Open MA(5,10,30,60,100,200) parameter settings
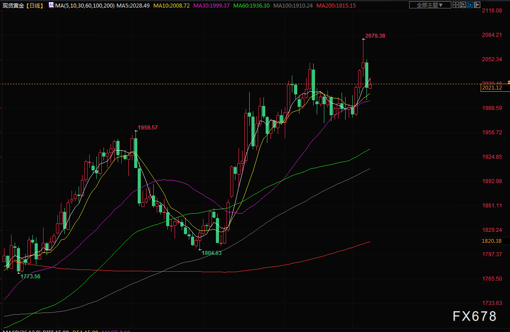The image size is (510, 332). click(84, 5)
